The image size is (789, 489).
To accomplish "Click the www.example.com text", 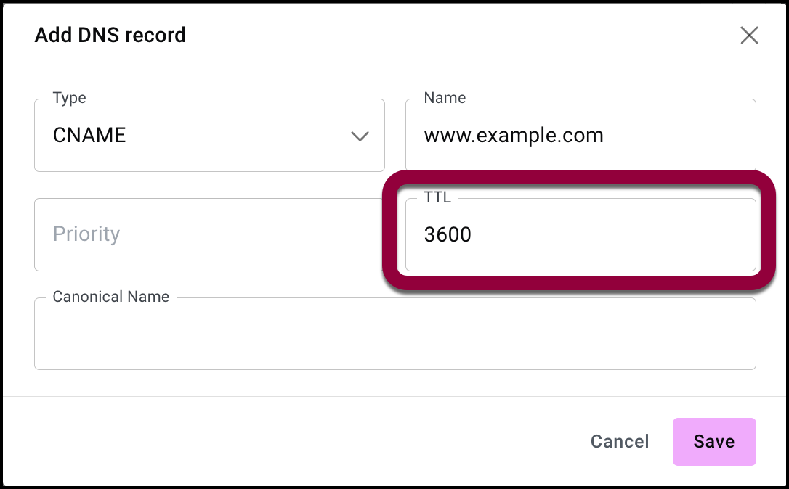I will click(514, 136).
